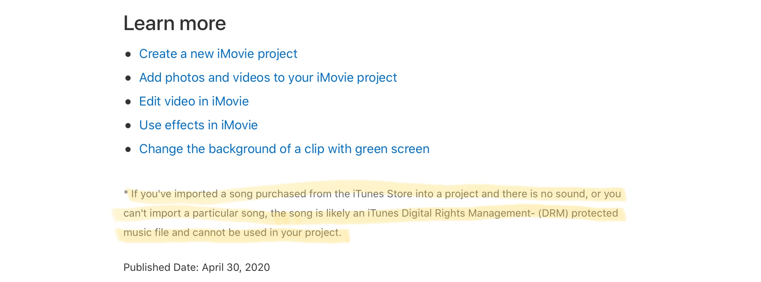Click bullet beside Use effects in iMovie

[128, 126]
